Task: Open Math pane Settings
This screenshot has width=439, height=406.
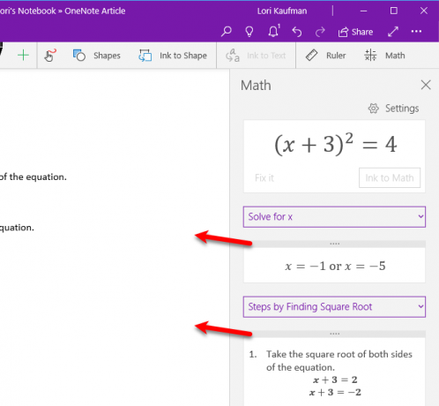Action: pos(393,109)
